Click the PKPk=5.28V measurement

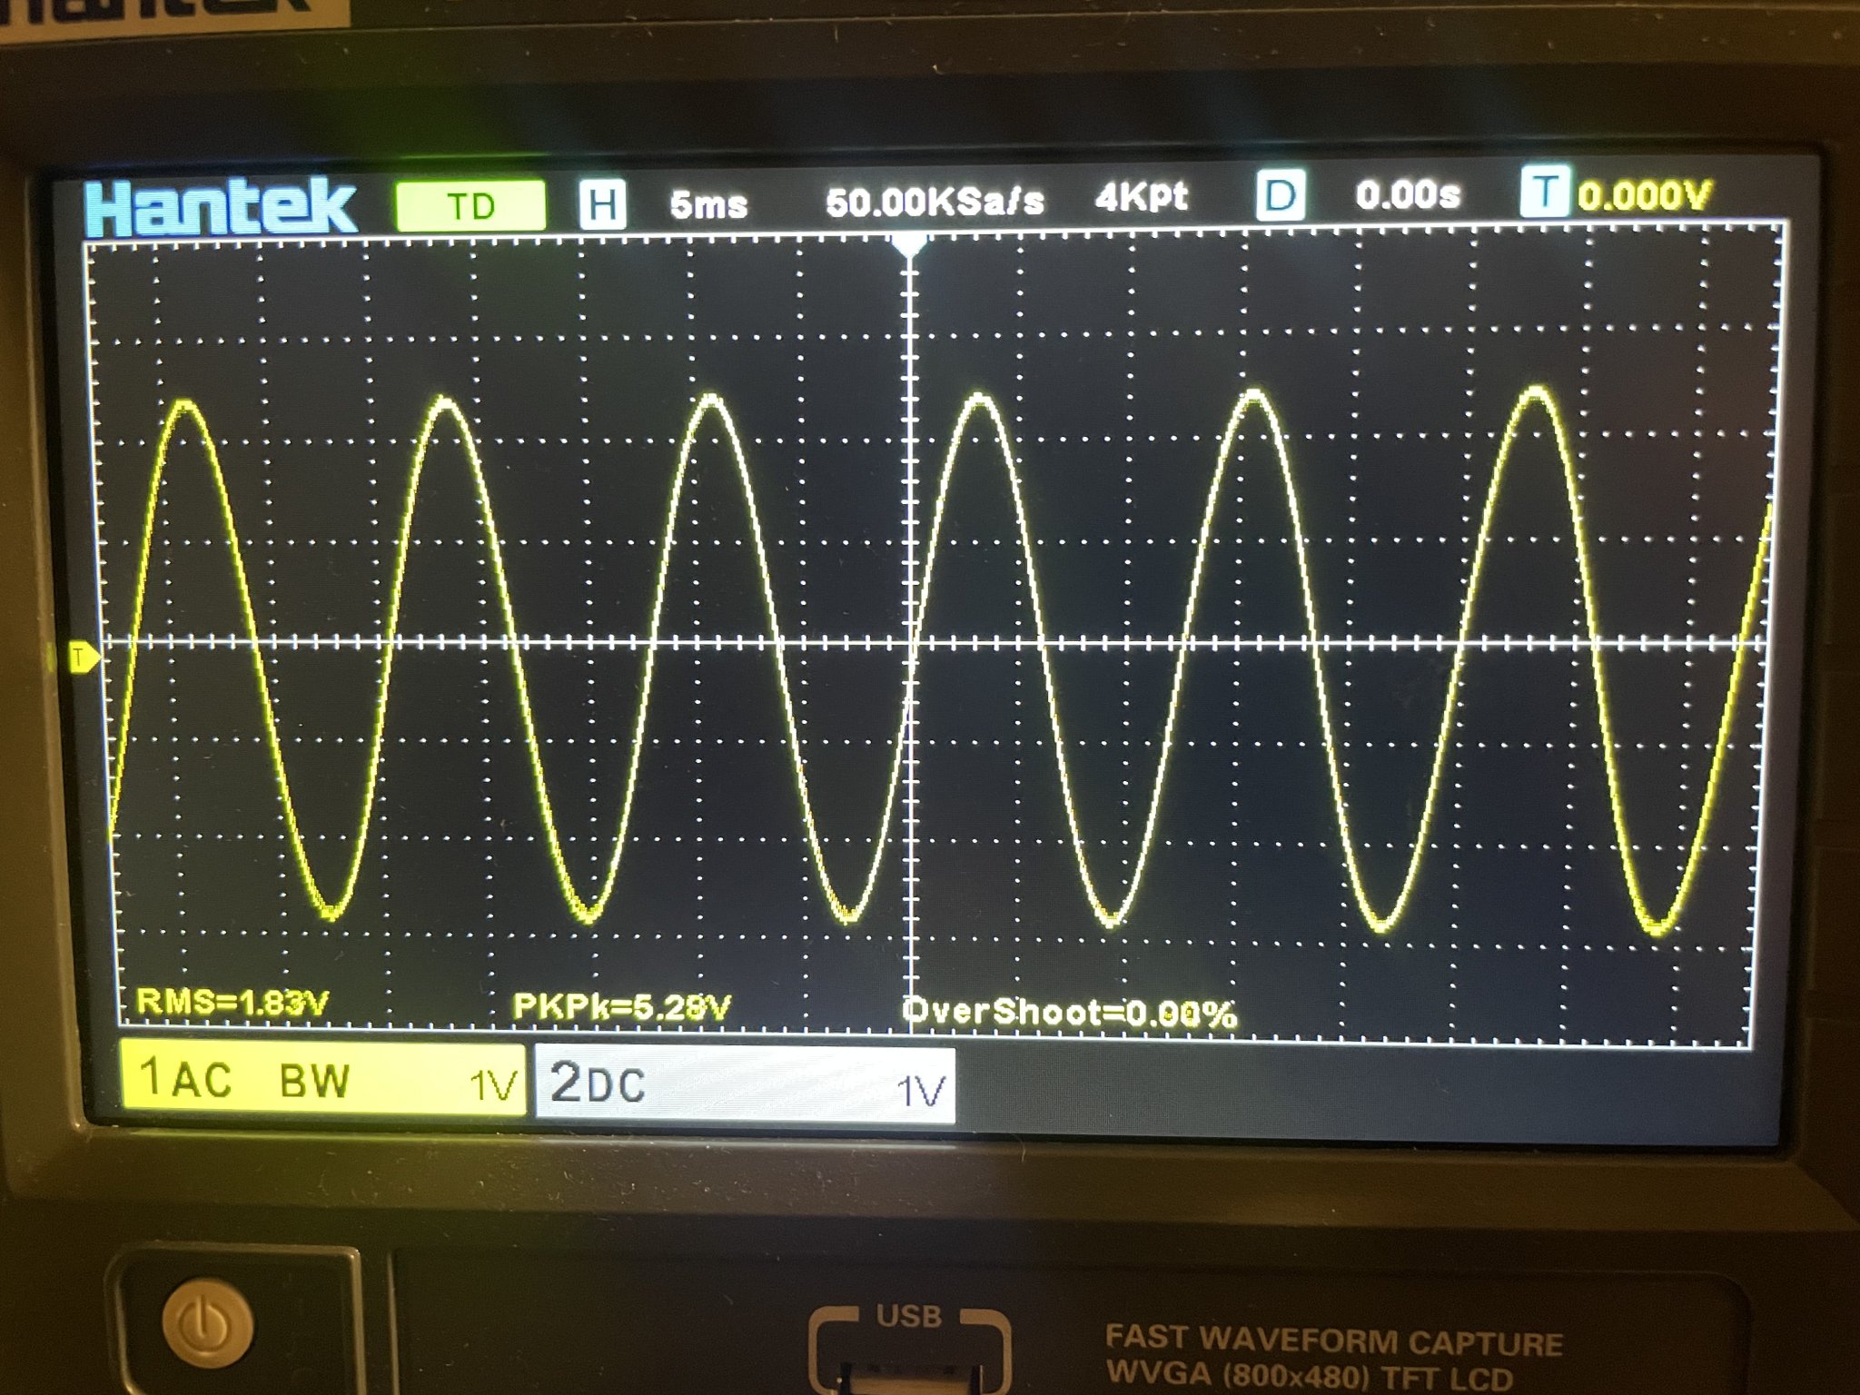pyautogui.click(x=622, y=1006)
